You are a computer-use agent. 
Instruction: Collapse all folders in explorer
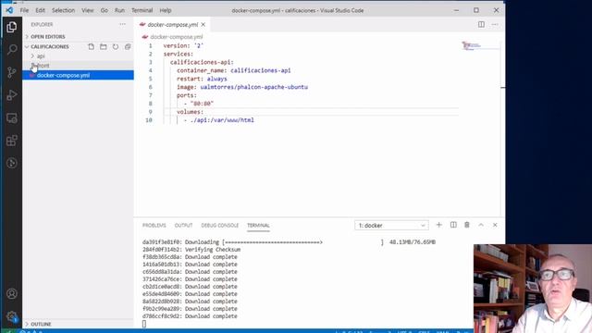point(128,46)
